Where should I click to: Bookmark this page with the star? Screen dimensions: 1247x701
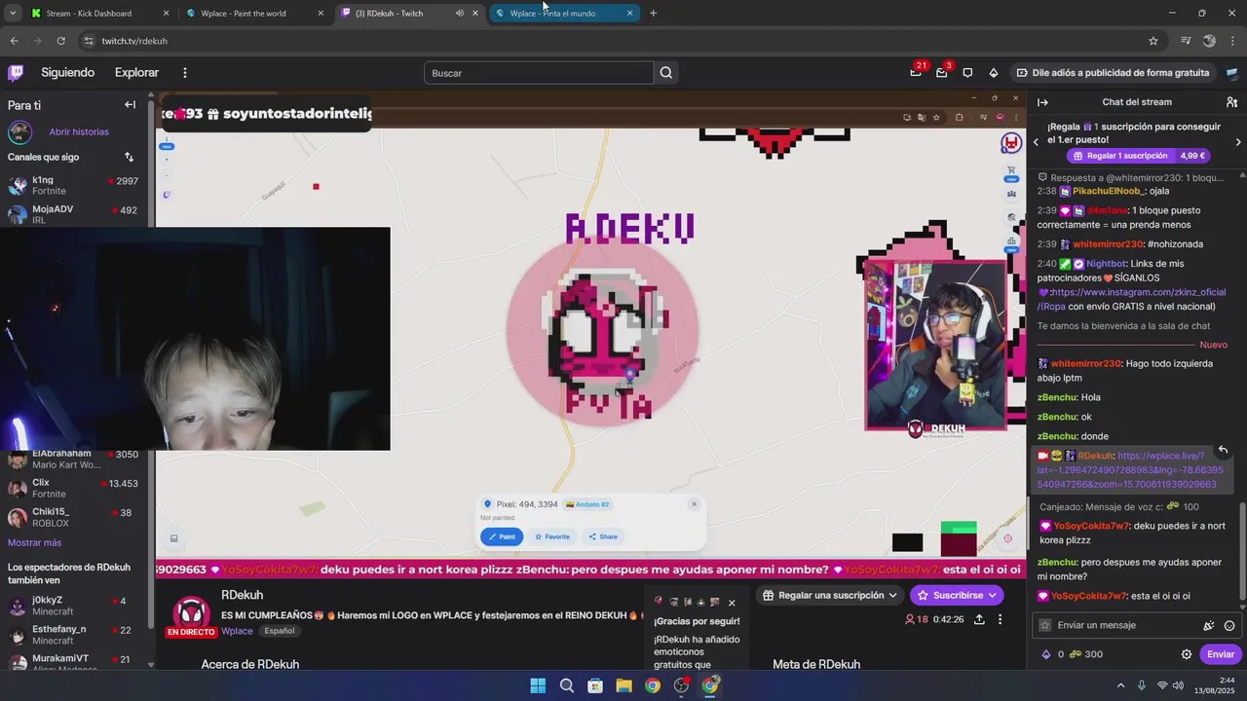[x=1153, y=41]
